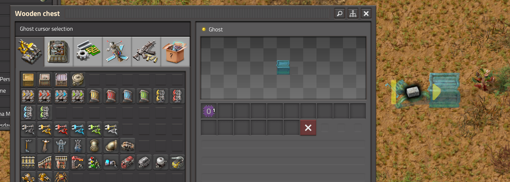Switch to the Production category tab
Image resolution: width=510 pixels, height=182 pixels.
(59, 52)
